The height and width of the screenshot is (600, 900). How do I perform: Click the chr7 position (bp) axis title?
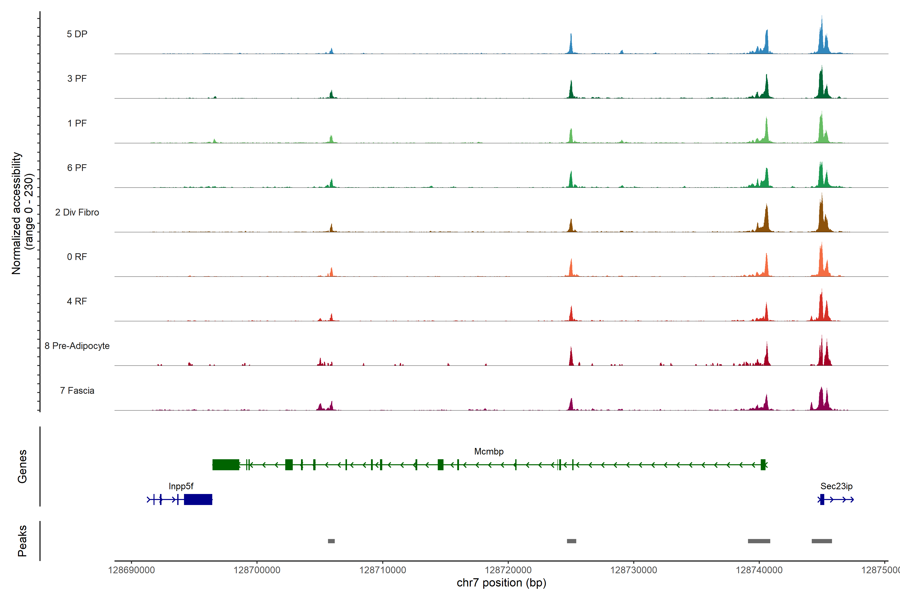(x=501, y=583)
